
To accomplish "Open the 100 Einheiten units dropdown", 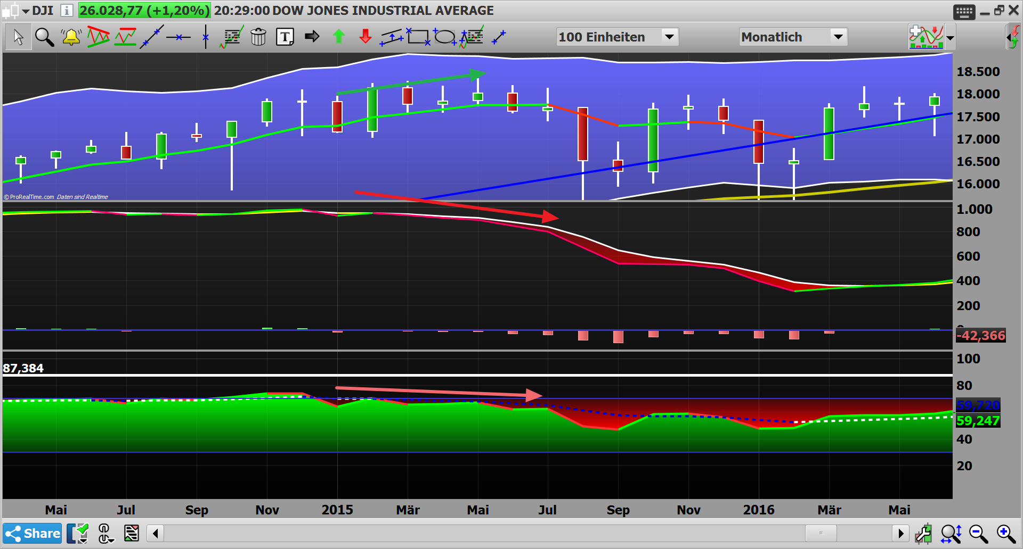I will [618, 37].
